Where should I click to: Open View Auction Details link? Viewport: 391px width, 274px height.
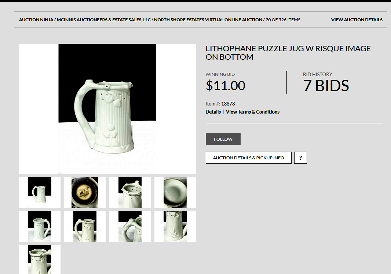click(x=357, y=20)
